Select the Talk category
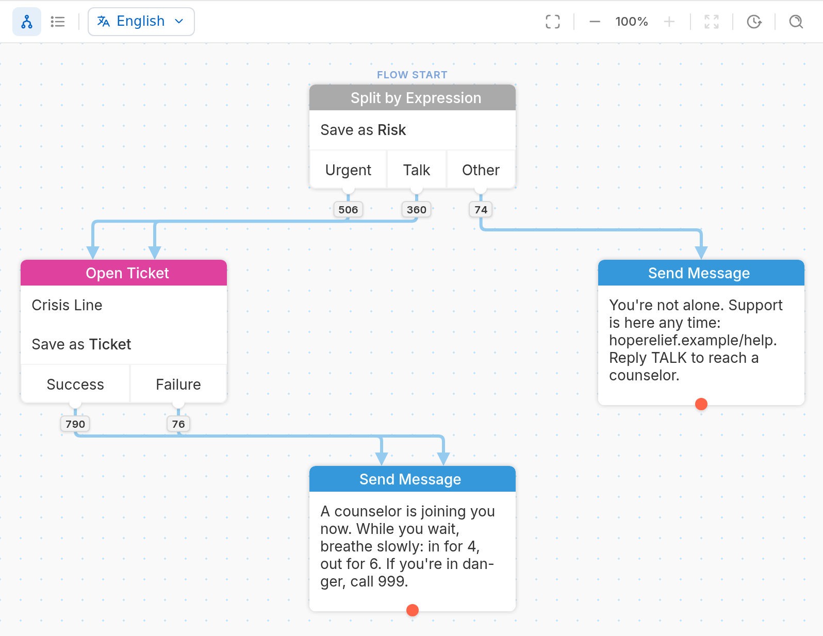The image size is (823, 636). (x=417, y=170)
